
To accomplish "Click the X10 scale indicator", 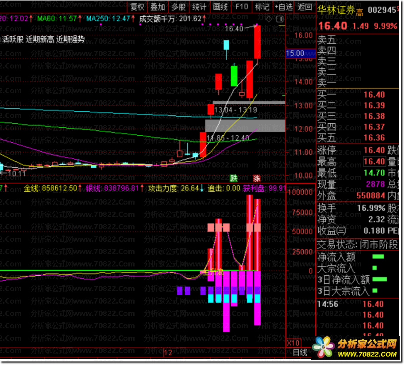I will point(293,343).
